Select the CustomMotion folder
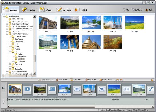Screen dimensions: 156x112 click(x=19, y=36)
